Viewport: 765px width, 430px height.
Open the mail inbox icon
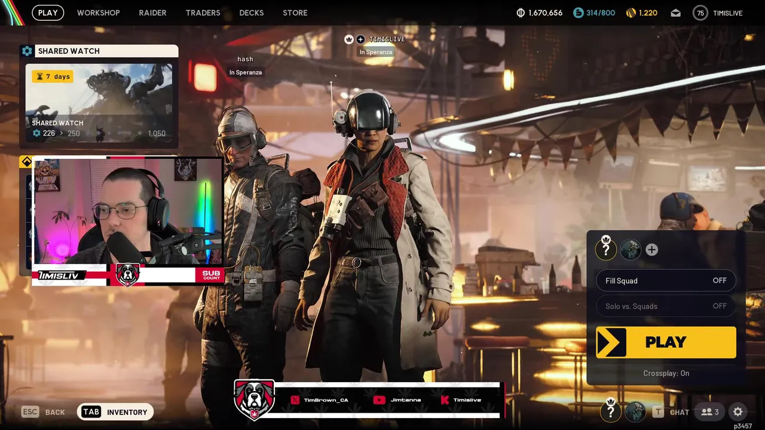point(675,13)
